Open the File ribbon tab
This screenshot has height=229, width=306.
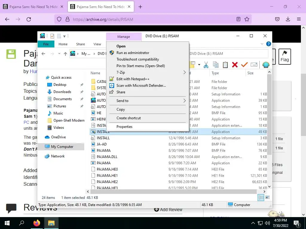point(46,44)
